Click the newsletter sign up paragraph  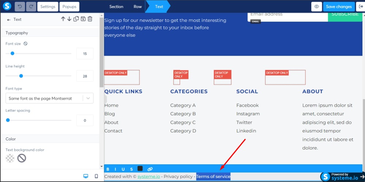pos(165,28)
